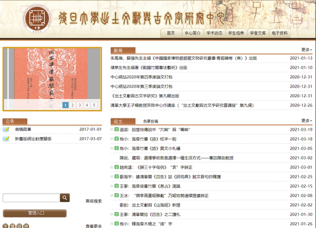Click the green icon on the 劉海宇 paper row

[116, 177]
